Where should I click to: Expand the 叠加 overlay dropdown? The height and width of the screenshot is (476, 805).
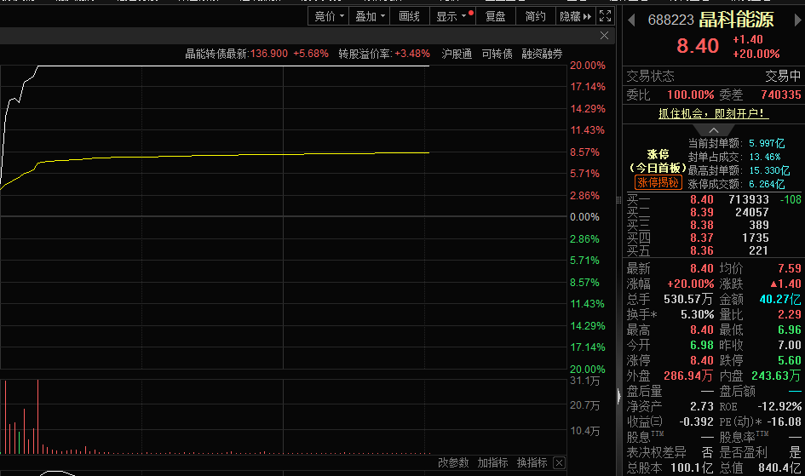click(x=371, y=16)
